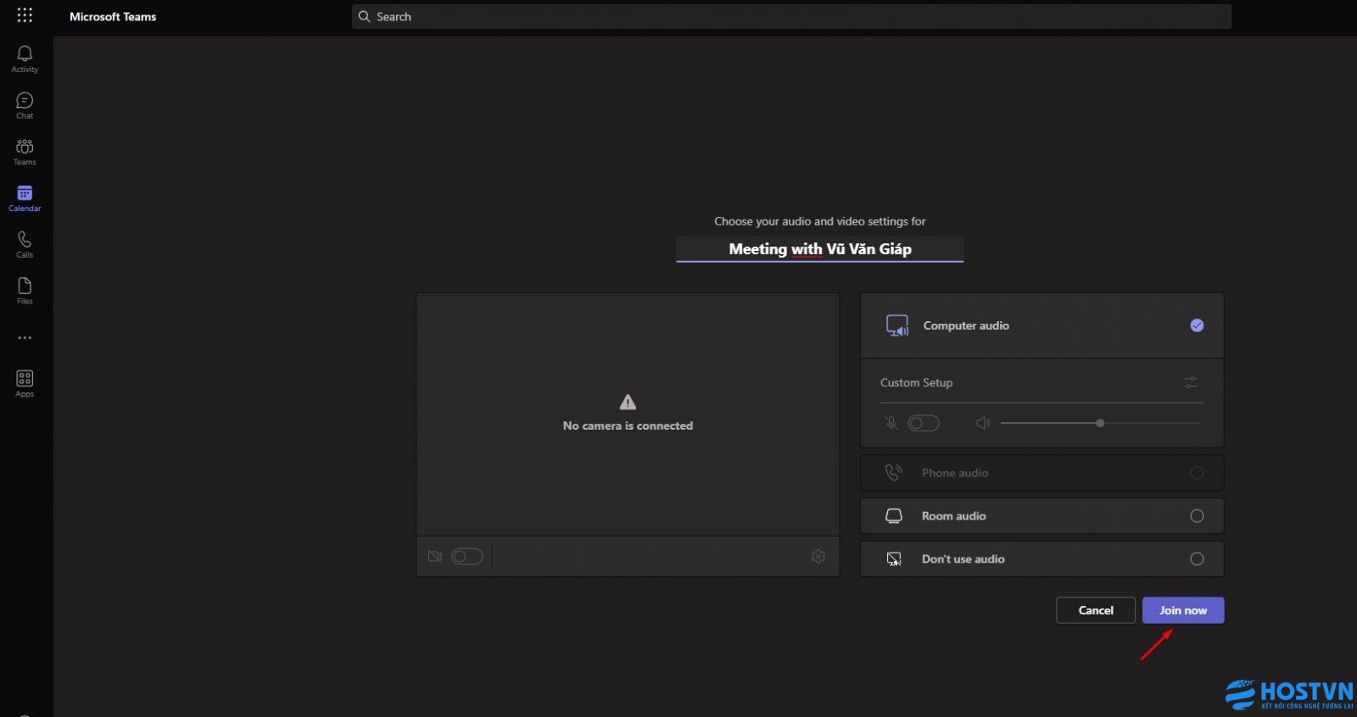Screen dimensions: 1357x717
Task: Click the "No camera is connected" message
Action: (628, 425)
